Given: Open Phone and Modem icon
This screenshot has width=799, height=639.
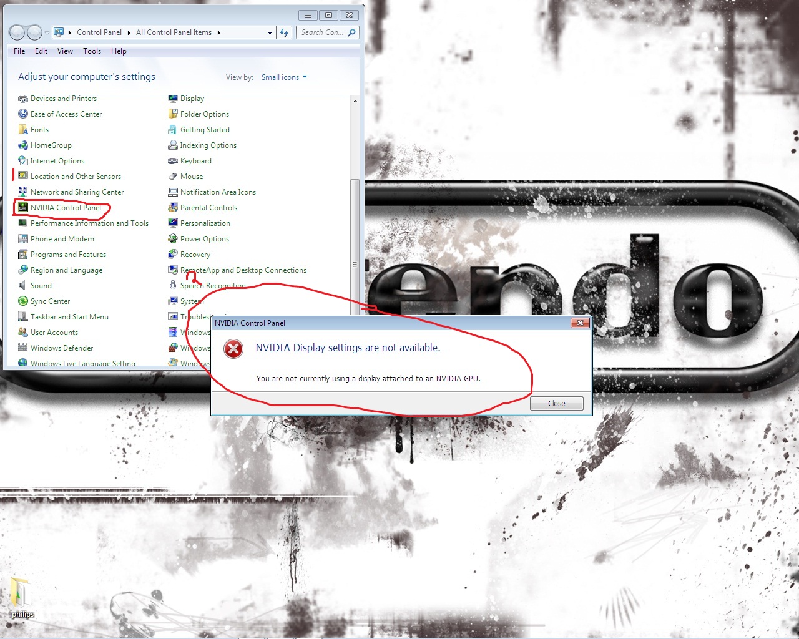Looking at the screenshot, I should click(x=23, y=239).
